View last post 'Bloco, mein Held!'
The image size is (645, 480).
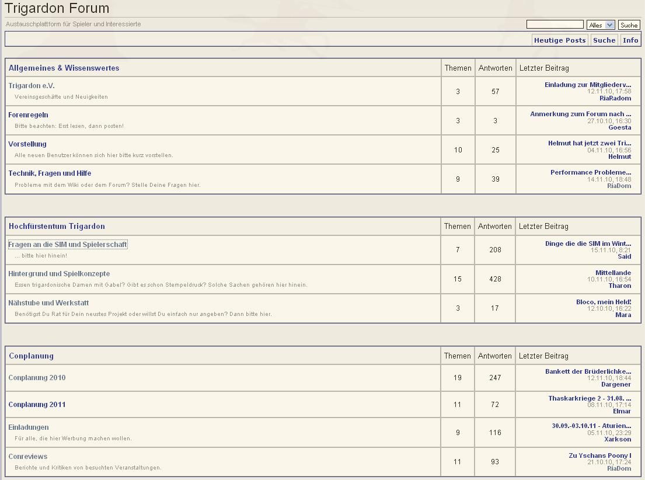604,302
